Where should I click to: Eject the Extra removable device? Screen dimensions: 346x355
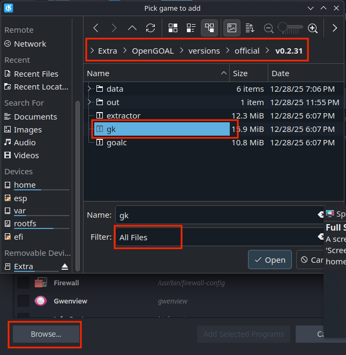click(x=65, y=267)
